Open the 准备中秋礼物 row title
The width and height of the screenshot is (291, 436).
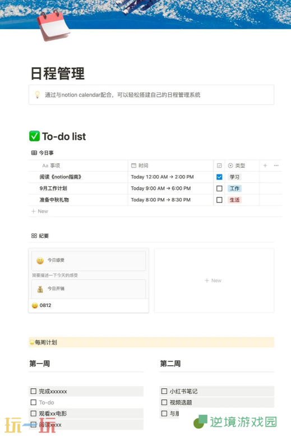tap(54, 200)
